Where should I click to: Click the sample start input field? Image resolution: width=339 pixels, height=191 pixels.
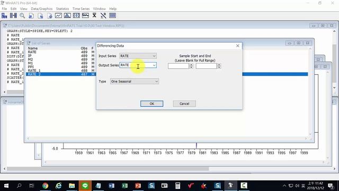[179, 66]
